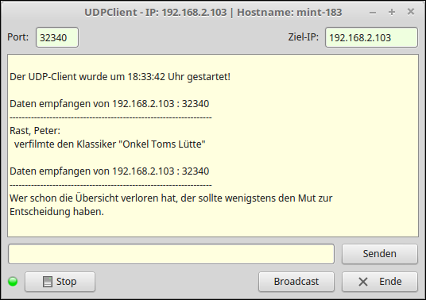This screenshot has width=426, height=300.
Task: Maximize the UDPClient window
Action: (x=392, y=12)
